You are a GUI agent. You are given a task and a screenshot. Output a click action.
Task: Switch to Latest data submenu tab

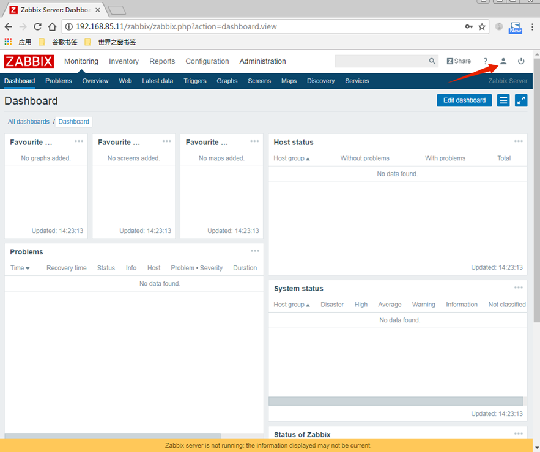(x=158, y=81)
